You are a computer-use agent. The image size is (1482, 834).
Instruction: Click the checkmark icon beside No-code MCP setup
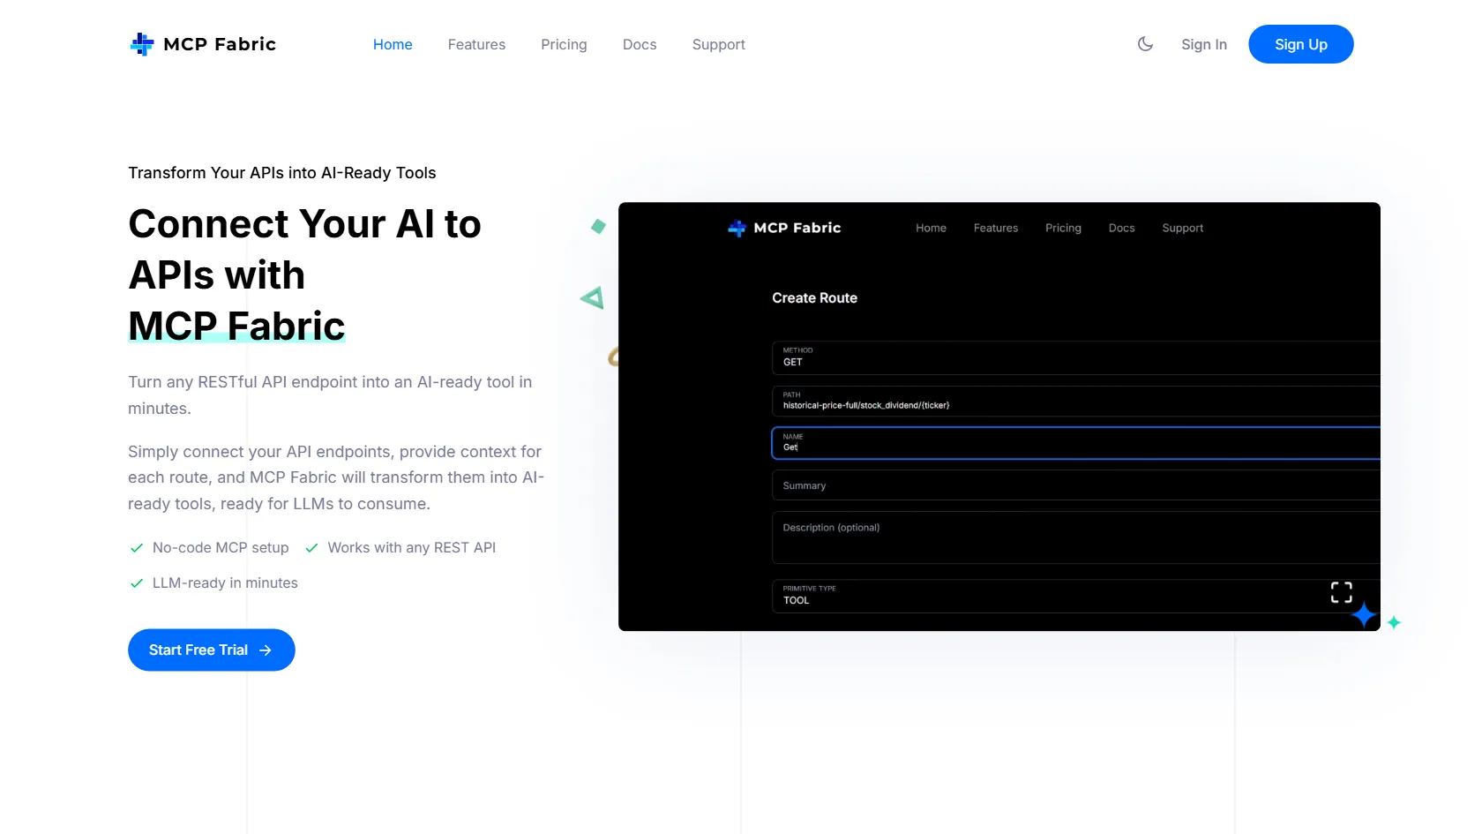(x=137, y=548)
